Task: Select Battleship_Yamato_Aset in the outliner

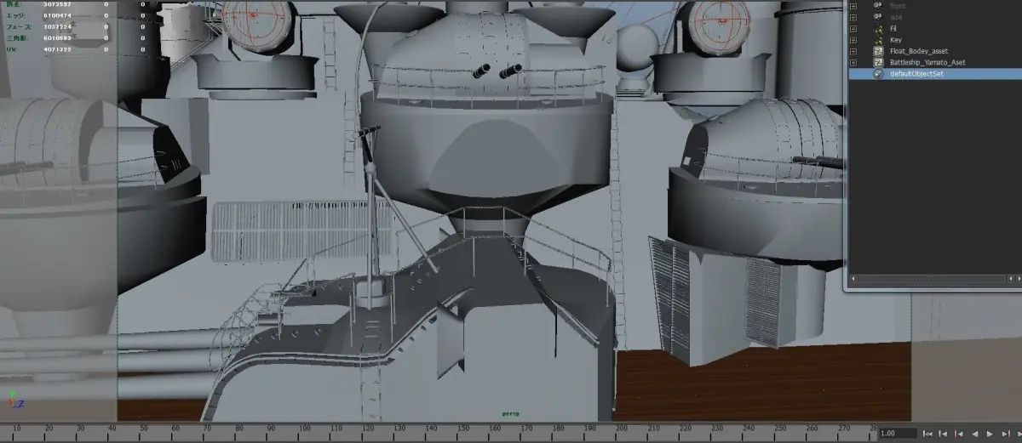Action: tap(927, 62)
